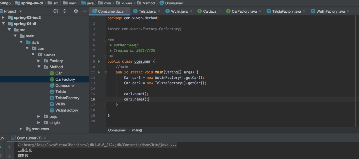The width and height of the screenshot is (359, 159).
Task: Open Project panel settings gear
Action: coord(76,11)
